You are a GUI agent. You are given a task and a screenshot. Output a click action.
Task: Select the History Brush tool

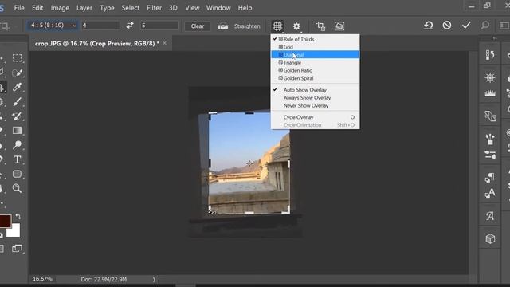(x=18, y=116)
